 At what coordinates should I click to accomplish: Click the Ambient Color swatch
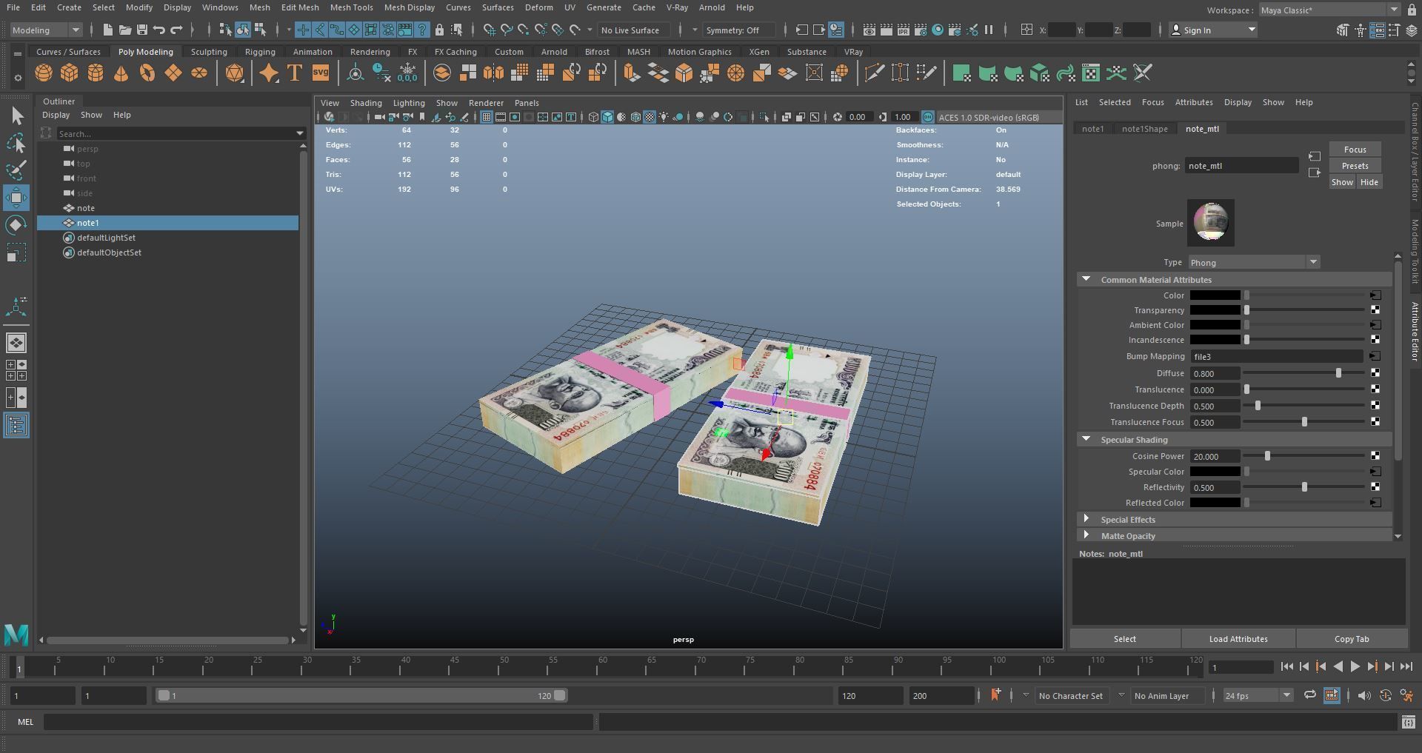[1215, 325]
